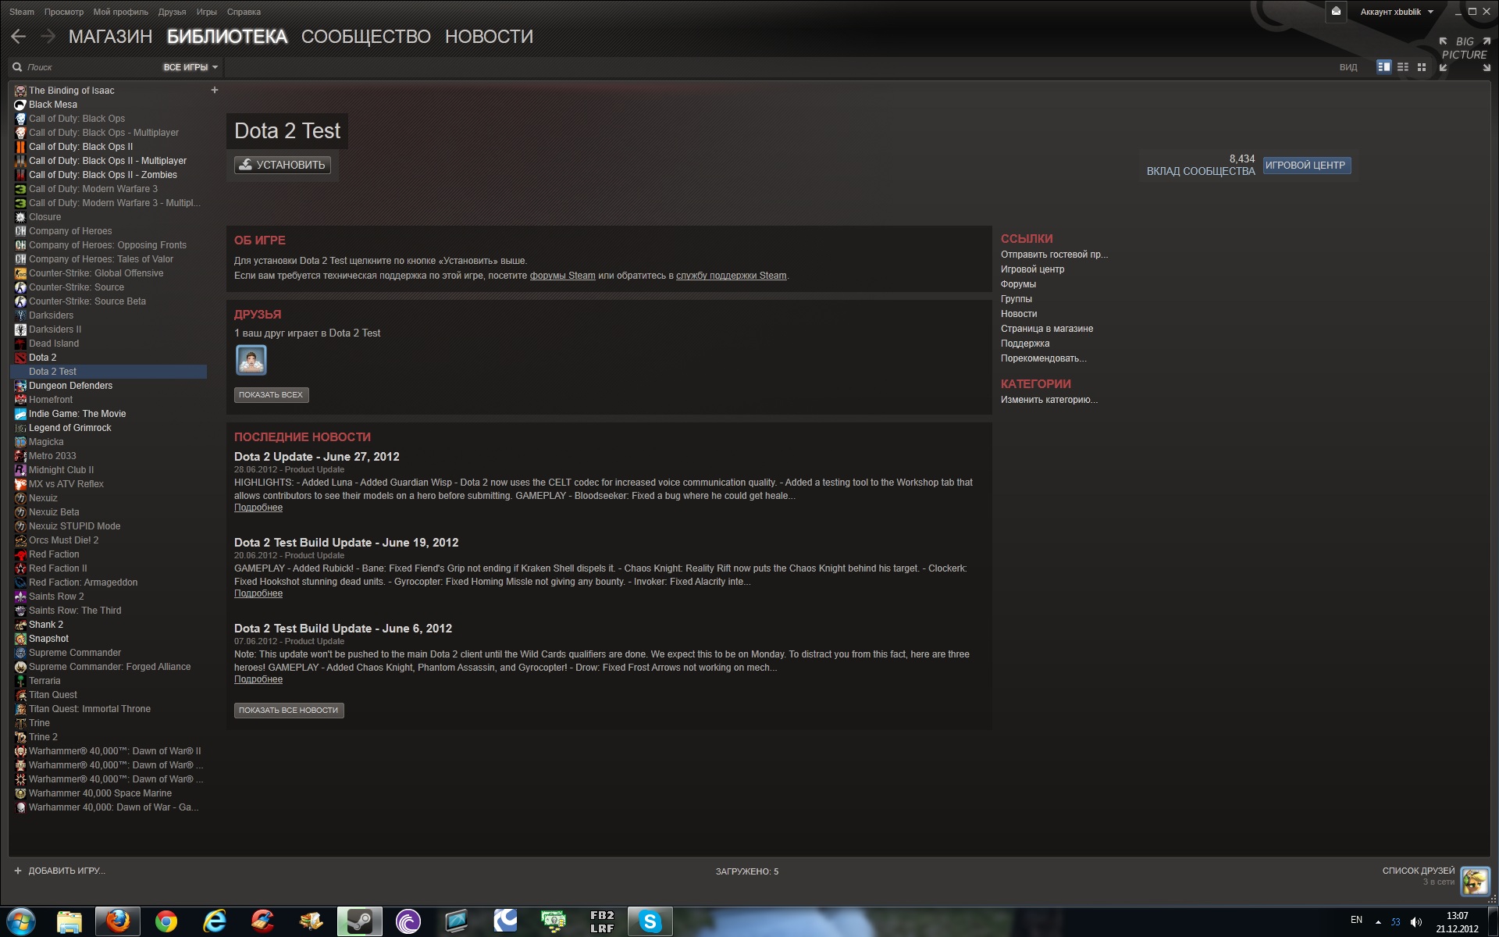Click the plus icon above games list

(x=215, y=91)
